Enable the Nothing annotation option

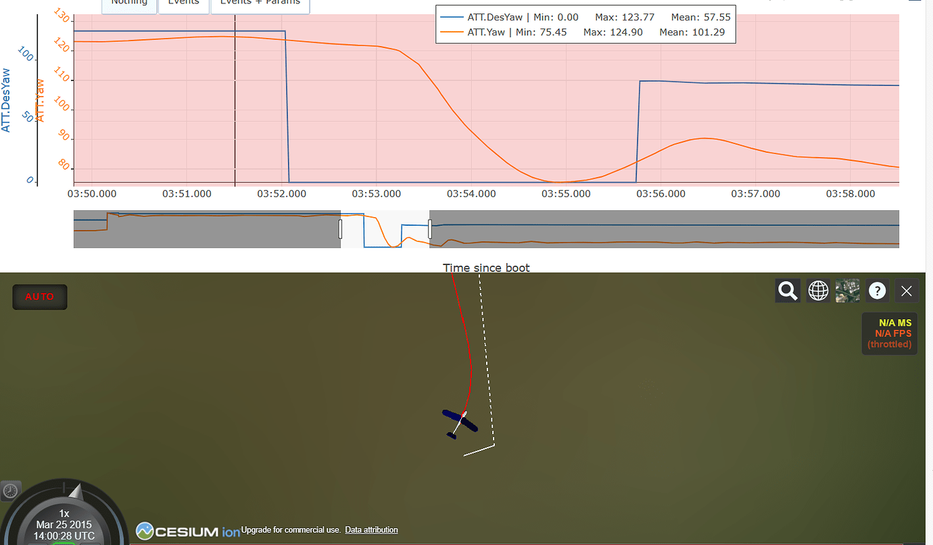(x=129, y=3)
